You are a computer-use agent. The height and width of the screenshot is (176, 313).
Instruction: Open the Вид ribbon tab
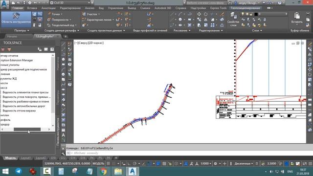(x=101, y=8)
